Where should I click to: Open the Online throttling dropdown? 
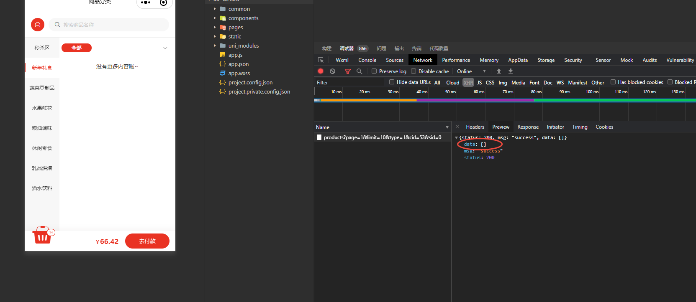[472, 71]
